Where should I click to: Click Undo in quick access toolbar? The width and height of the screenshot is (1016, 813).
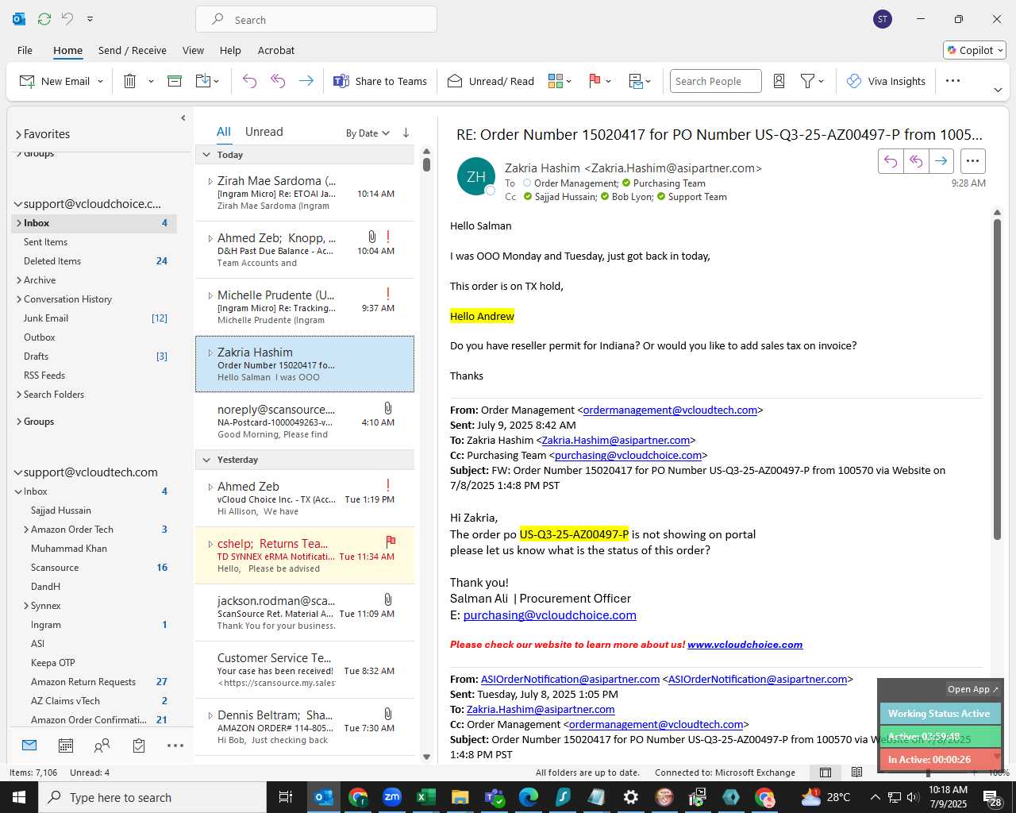point(67,18)
